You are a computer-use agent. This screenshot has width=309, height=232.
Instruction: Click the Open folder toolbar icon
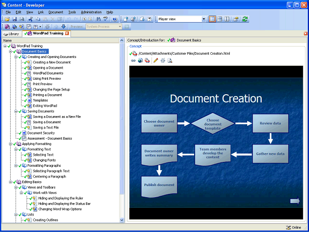[7, 19]
